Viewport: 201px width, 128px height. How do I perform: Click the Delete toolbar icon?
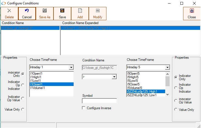pos(9,11)
